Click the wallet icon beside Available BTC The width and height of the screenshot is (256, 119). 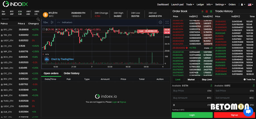(254, 86)
